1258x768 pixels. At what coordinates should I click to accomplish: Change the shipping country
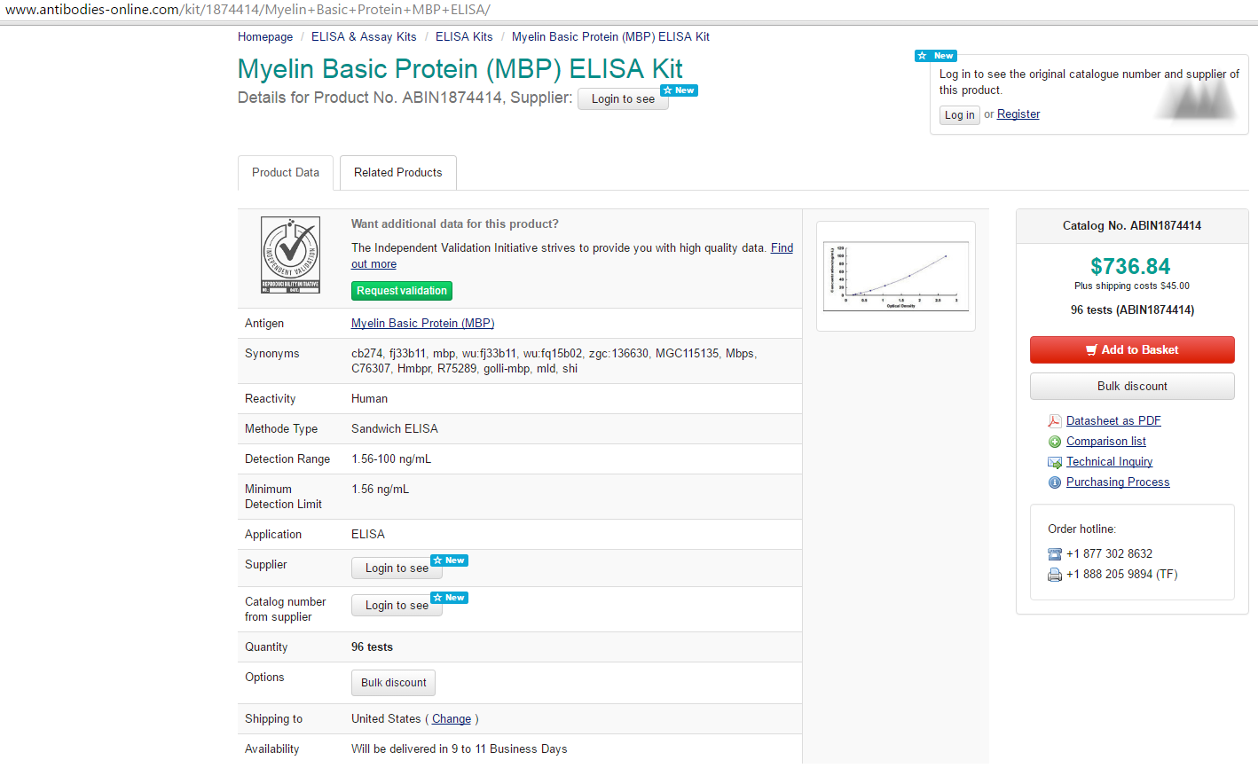click(x=452, y=719)
